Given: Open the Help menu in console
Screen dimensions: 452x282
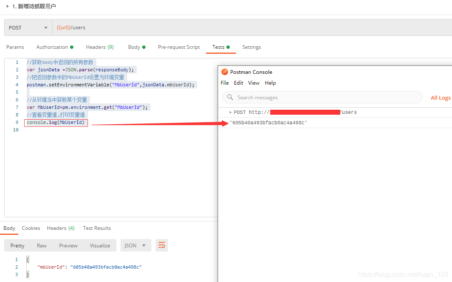Looking at the screenshot, I should (x=270, y=83).
